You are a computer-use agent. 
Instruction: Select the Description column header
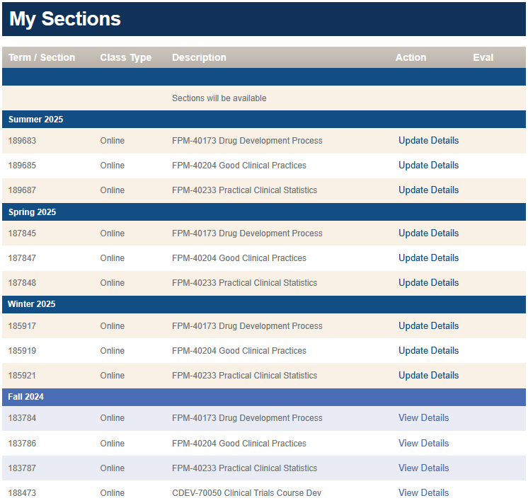point(199,57)
